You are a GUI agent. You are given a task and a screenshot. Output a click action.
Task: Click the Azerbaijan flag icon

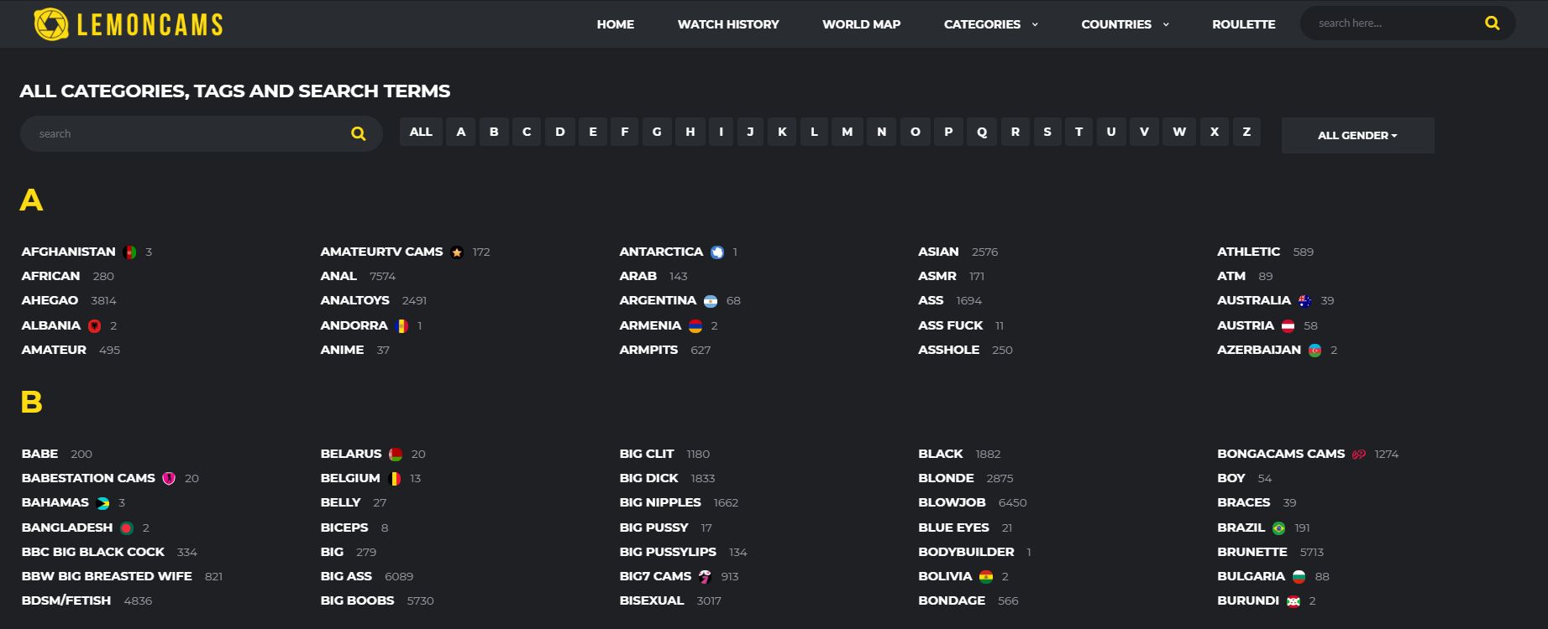(1314, 351)
